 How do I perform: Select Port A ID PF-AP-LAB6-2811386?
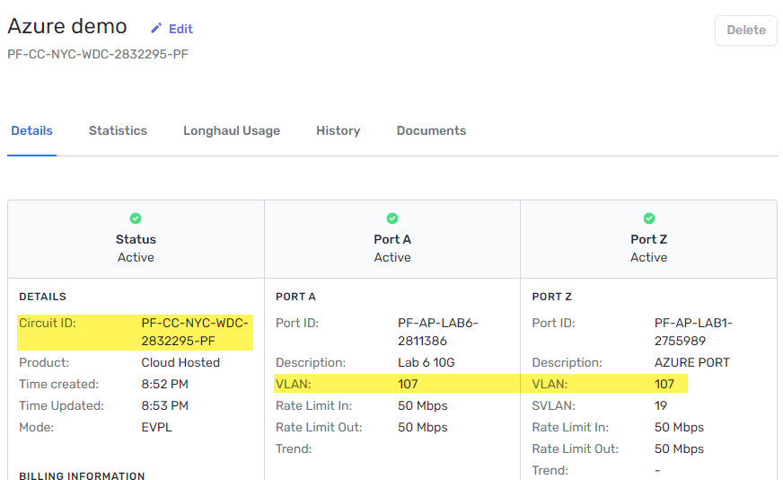coord(438,332)
